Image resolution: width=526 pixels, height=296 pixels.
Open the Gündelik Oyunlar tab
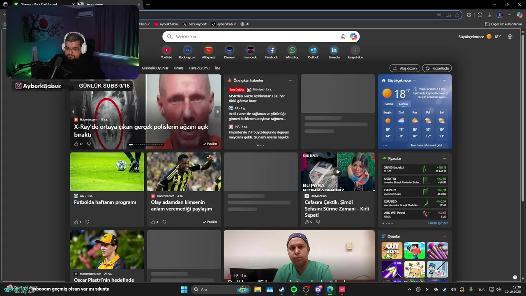155,68
